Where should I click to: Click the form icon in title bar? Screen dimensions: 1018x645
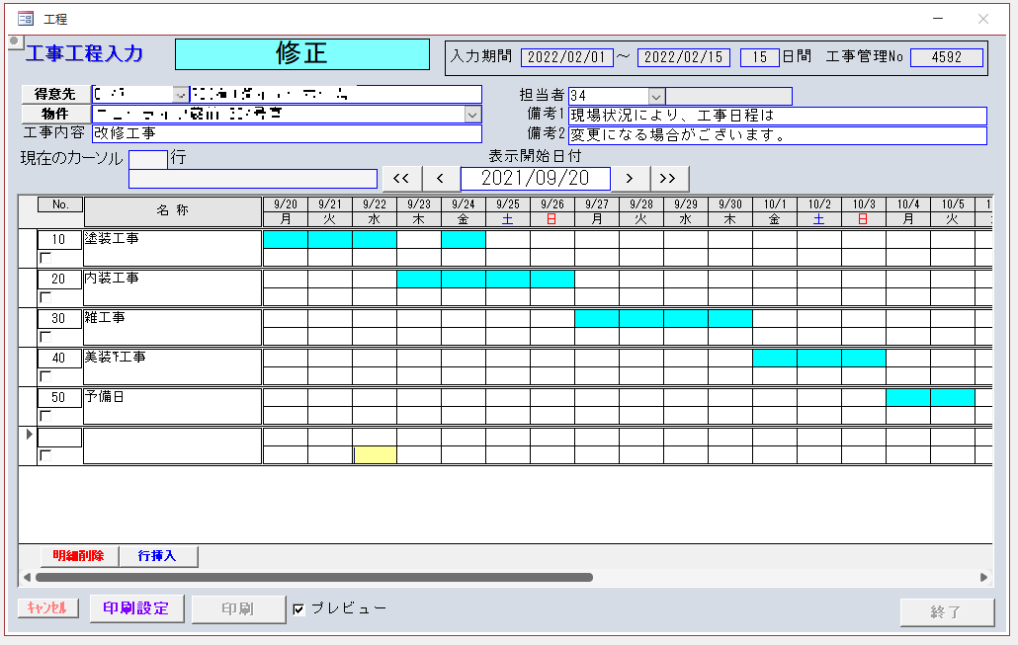(x=26, y=19)
